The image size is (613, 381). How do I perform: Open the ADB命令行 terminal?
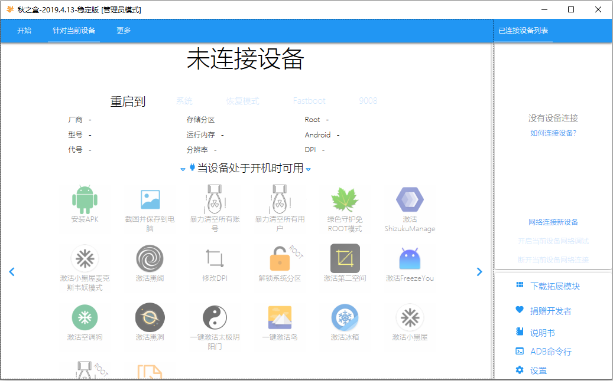(x=550, y=352)
